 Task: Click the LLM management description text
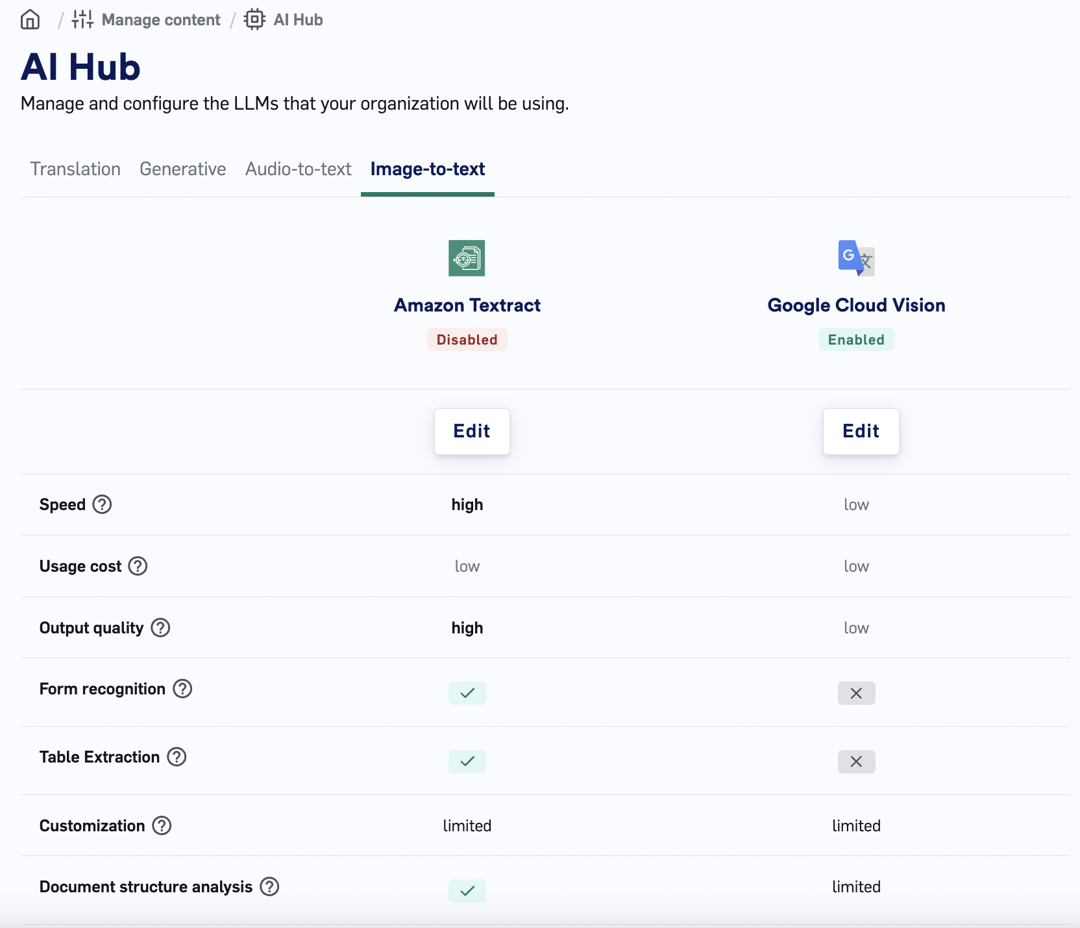295,104
